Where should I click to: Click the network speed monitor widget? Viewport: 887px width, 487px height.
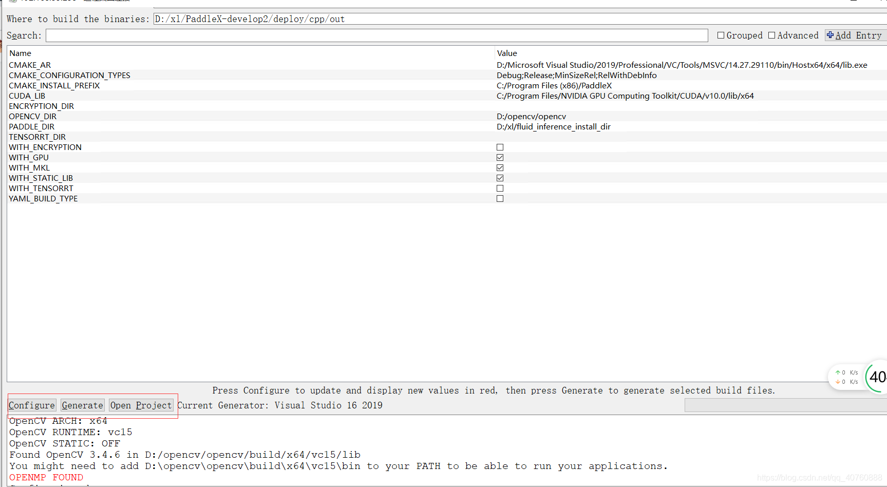[846, 377]
